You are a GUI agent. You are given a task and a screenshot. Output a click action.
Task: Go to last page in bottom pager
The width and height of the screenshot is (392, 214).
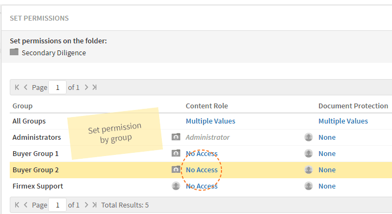coord(95,205)
